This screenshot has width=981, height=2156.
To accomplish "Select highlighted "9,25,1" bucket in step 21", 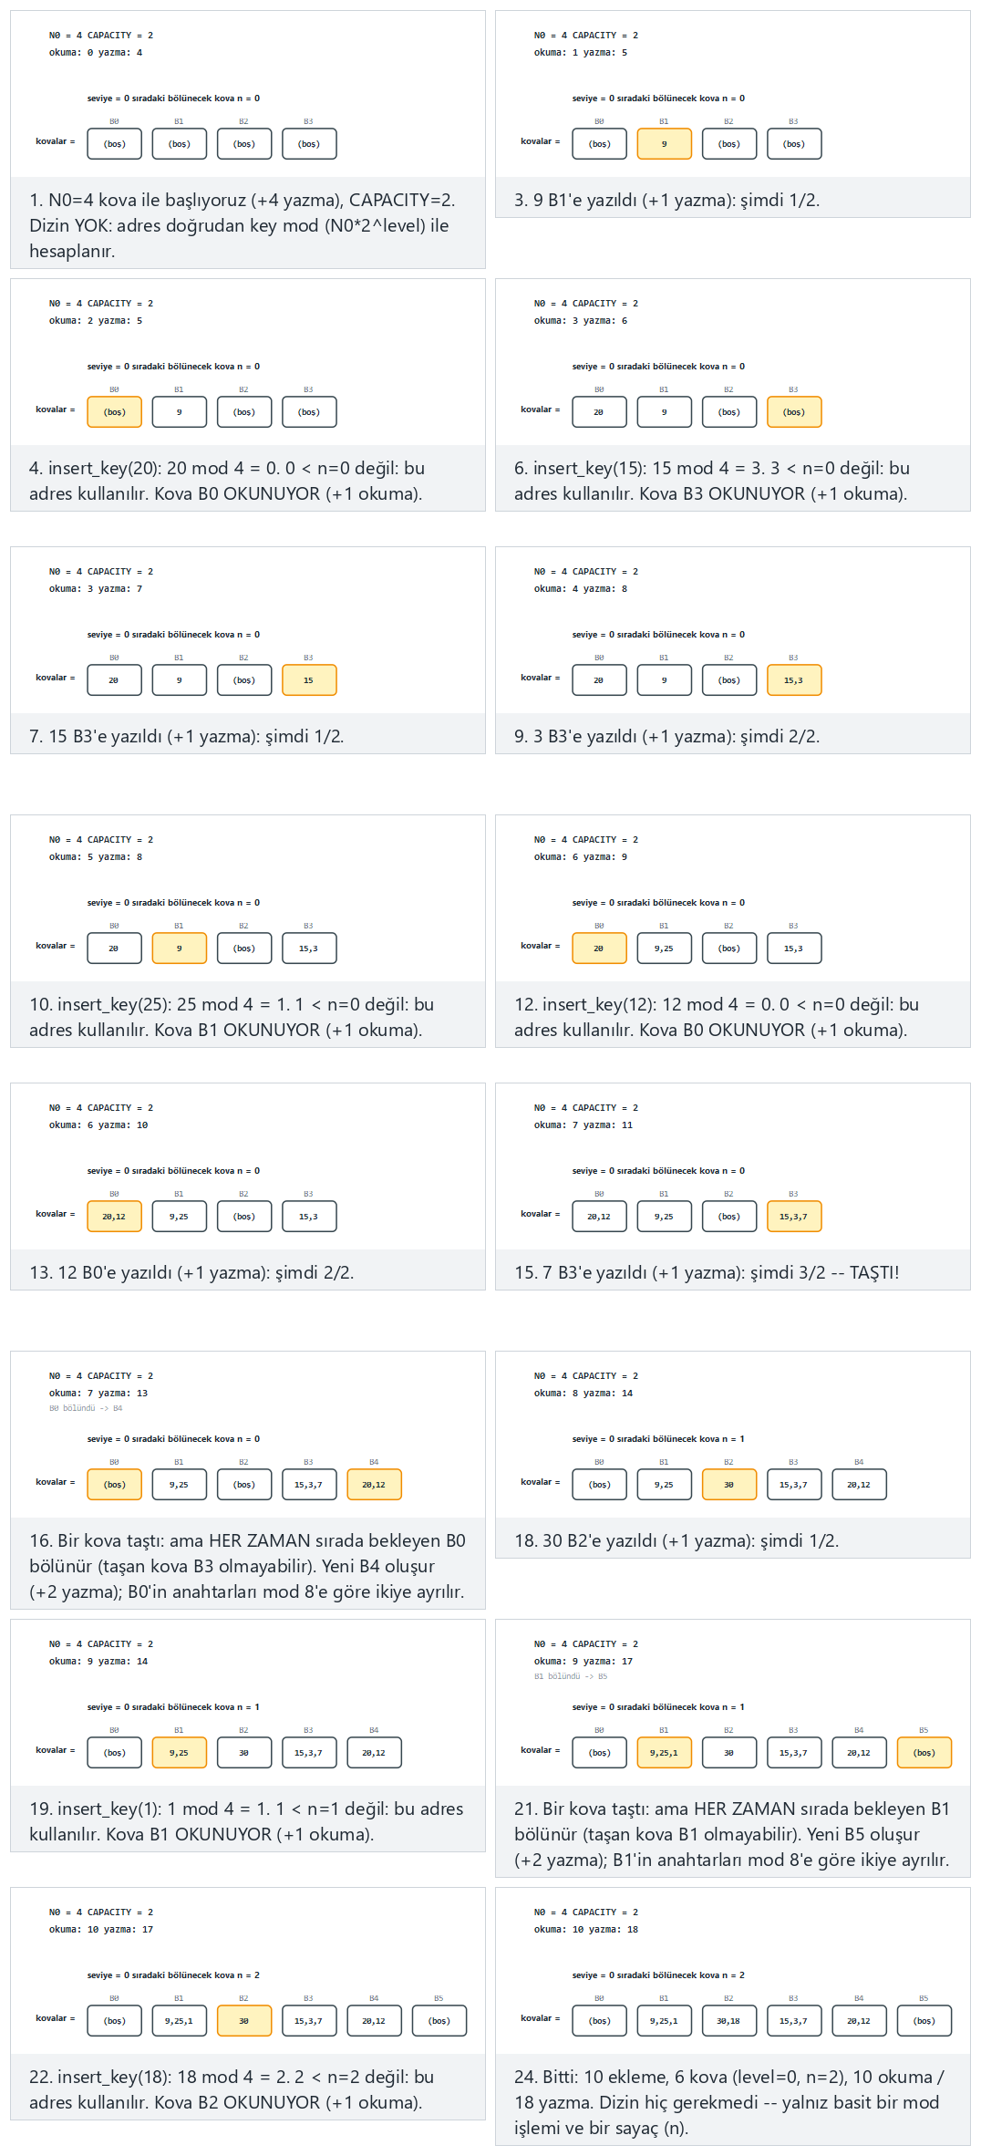I will coord(664,1753).
